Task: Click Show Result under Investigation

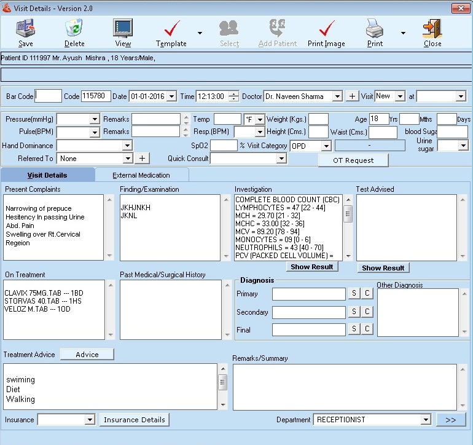Action: [x=312, y=267]
